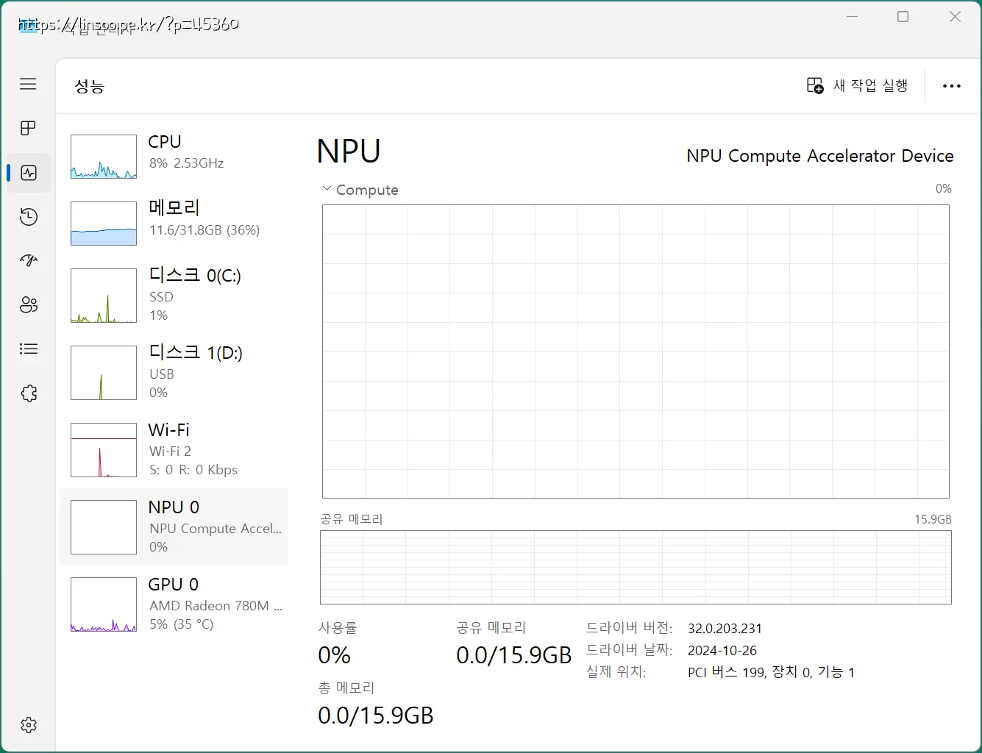982x753 pixels.
Task: Click the CPU usage mini graph
Action: 104,157
